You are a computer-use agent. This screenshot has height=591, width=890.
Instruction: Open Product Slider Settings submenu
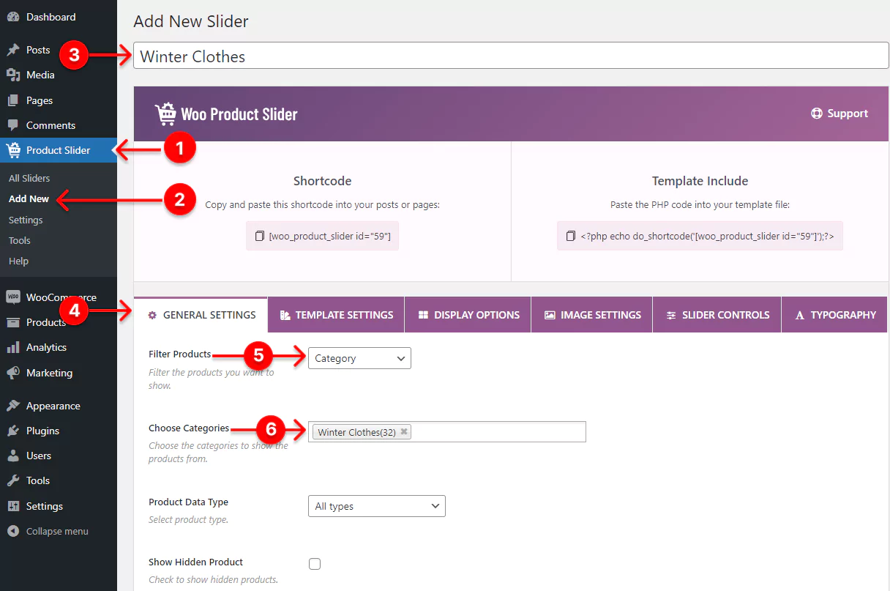point(26,220)
